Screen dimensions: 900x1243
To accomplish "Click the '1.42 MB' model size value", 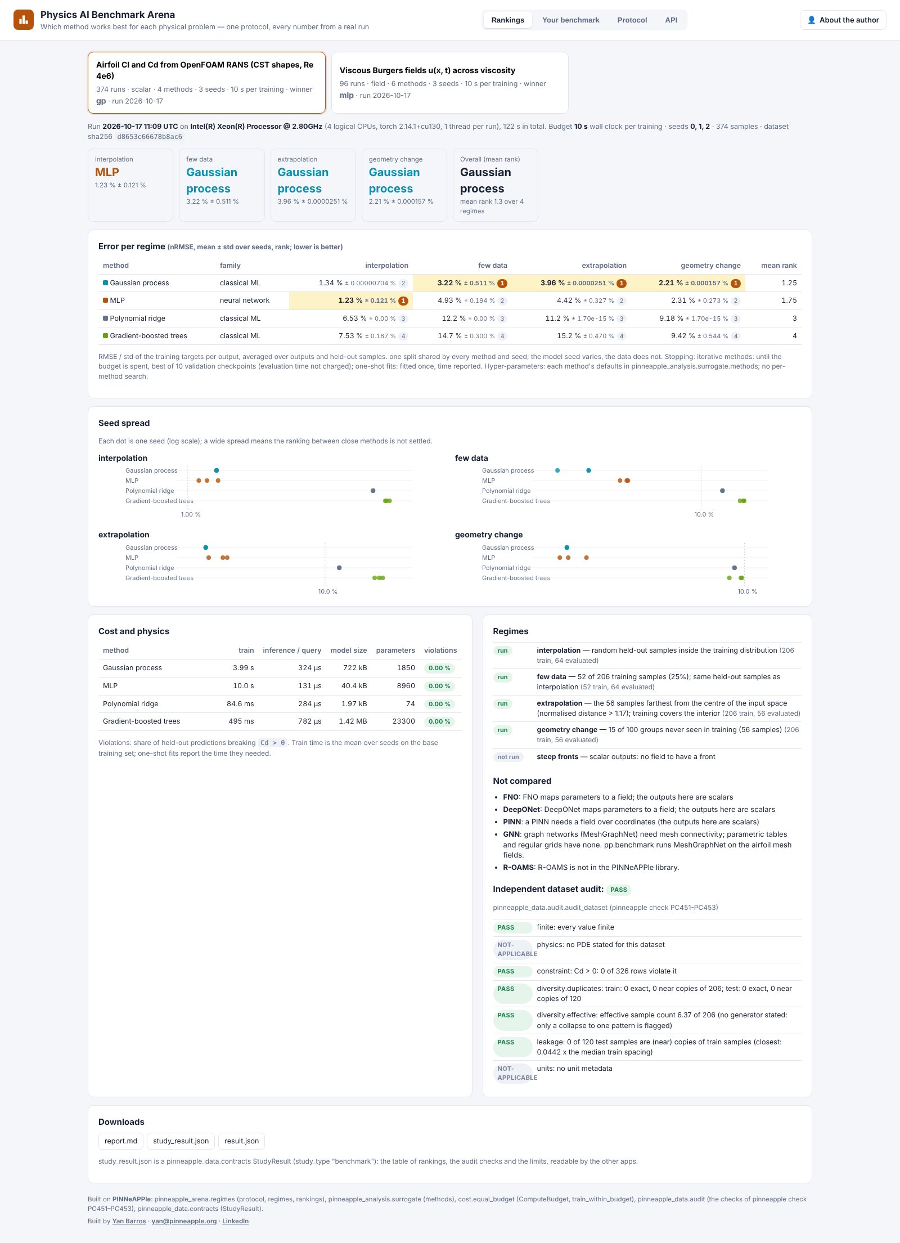I will [x=353, y=721].
